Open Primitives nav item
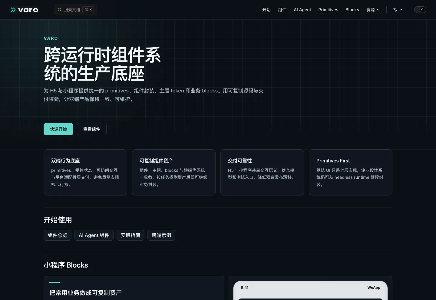 328,10
